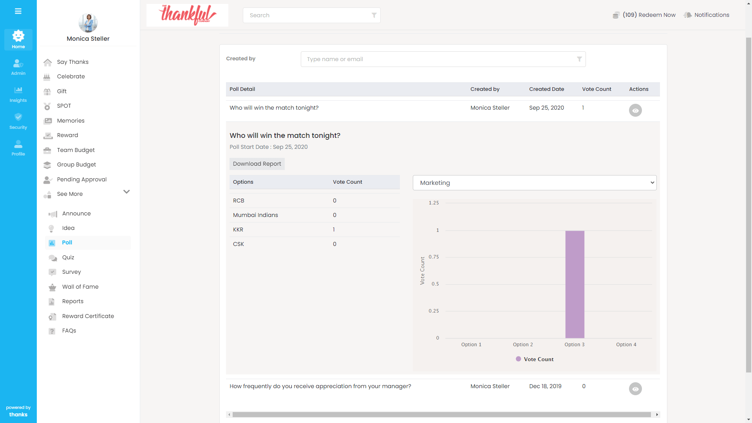Click Monica Steller profile name
Image resolution: width=752 pixels, height=423 pixels.
click(88, 39)
